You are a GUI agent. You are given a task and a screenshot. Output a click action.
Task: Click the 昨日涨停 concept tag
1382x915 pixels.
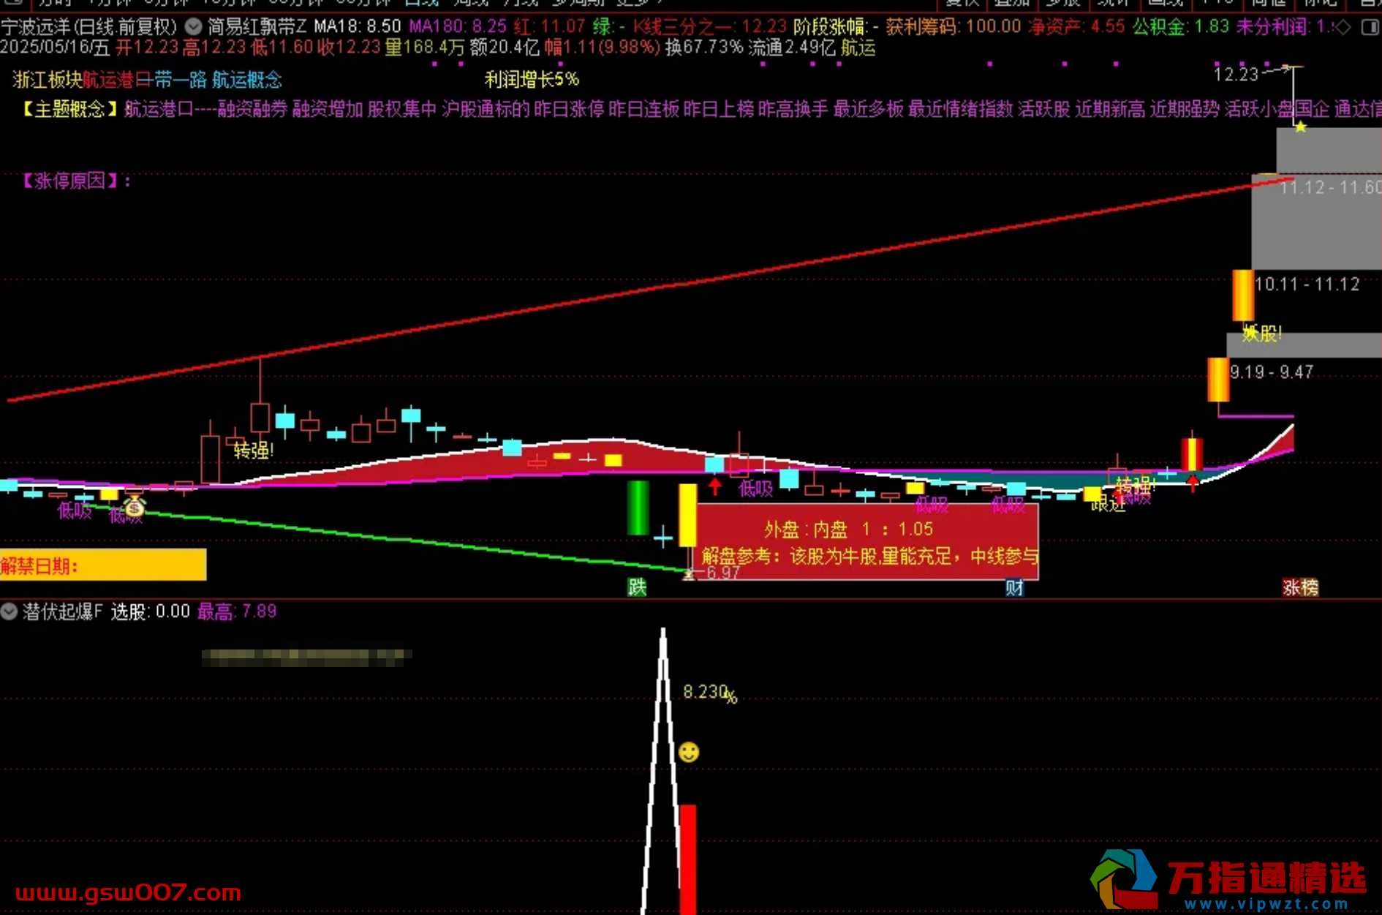[x=569, y=109]
